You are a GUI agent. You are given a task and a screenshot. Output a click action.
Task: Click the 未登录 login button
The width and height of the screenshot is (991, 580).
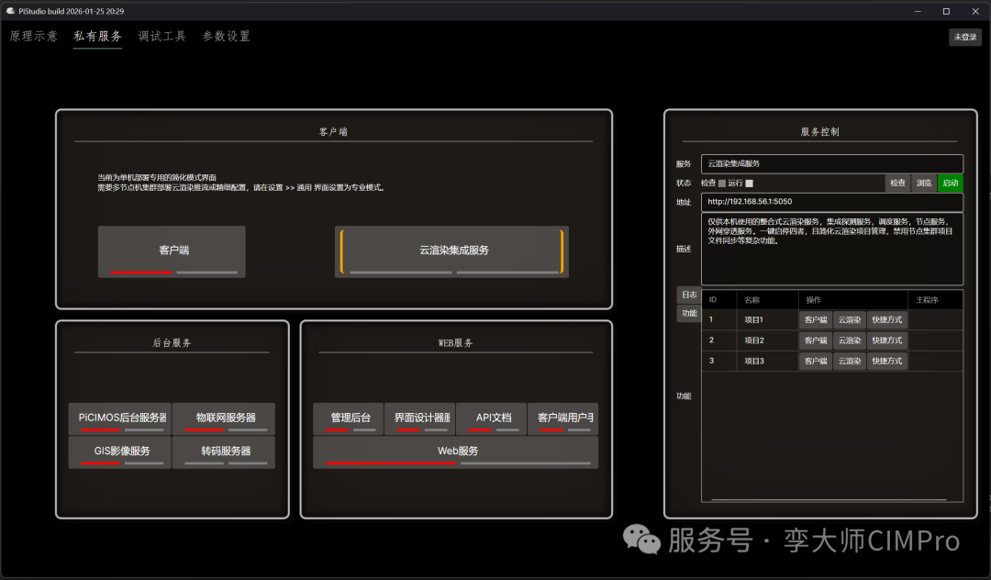click(x=965, y=38)
